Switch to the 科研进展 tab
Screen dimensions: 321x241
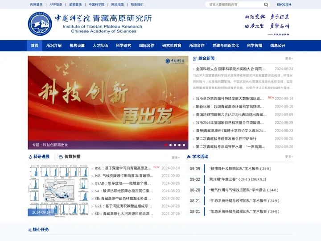click(41, 157)
